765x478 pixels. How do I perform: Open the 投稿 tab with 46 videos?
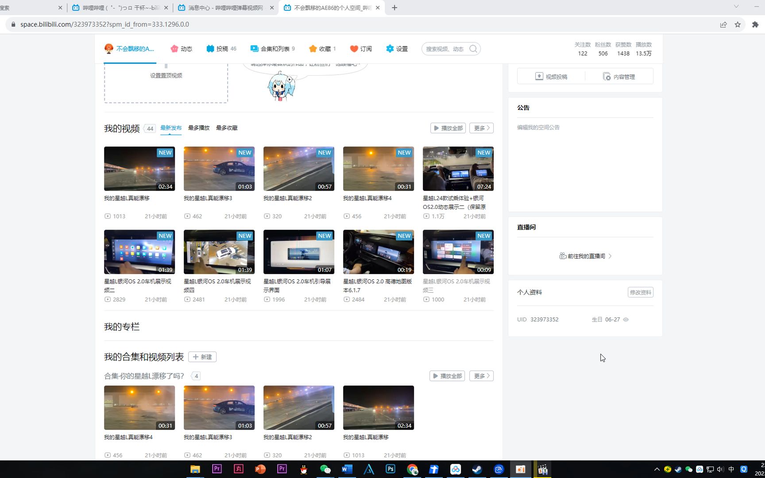coord(221,49)
